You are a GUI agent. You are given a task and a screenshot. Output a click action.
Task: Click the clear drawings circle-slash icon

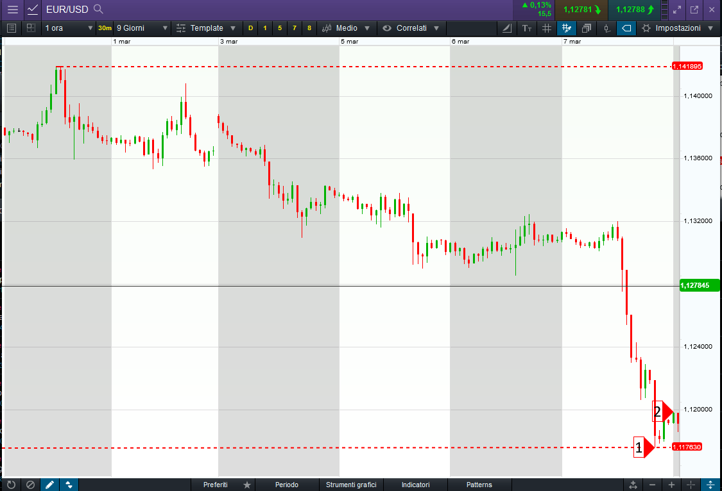point(30,485)
